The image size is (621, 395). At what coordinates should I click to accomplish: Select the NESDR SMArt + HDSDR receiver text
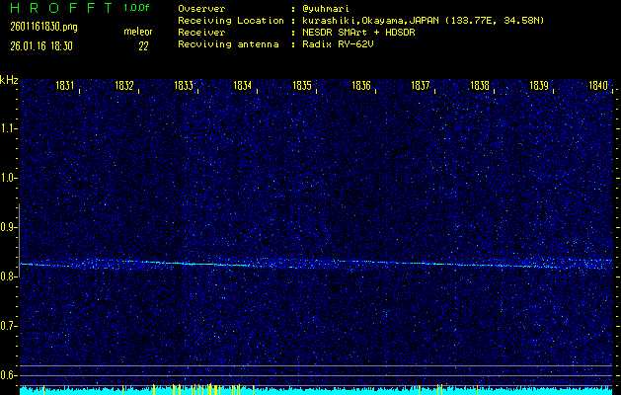coord(360,33)
